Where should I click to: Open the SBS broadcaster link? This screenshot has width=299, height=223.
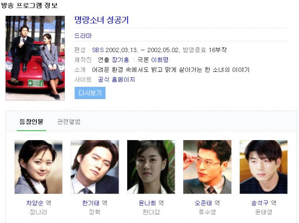pyautogui.click(x=98, y=50)
